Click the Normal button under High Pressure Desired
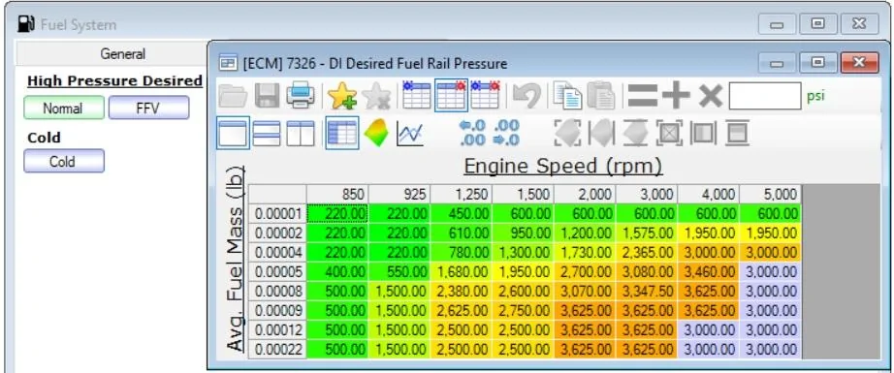 [x=64, y=108]
